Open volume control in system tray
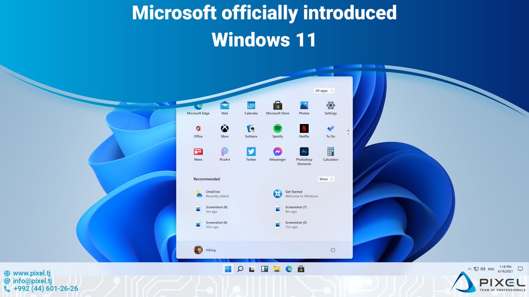529x297 pixels. pyautogui.click(x=483, y=269)
